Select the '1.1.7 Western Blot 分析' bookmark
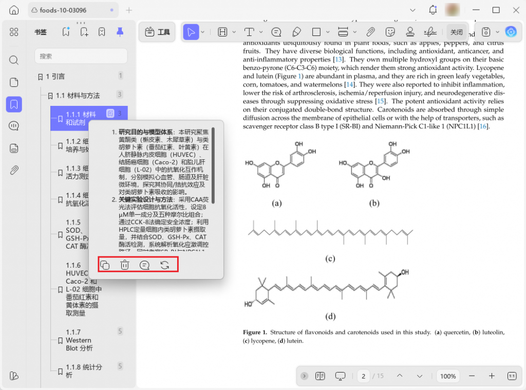 tap(79, 340)
